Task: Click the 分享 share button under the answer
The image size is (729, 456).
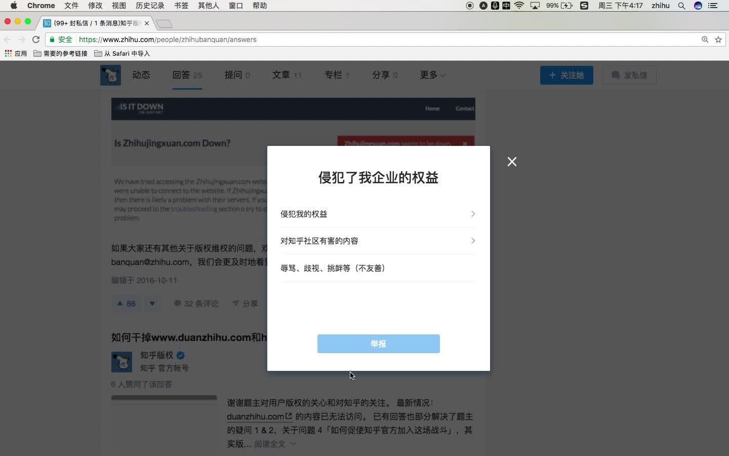Action: 245,303
